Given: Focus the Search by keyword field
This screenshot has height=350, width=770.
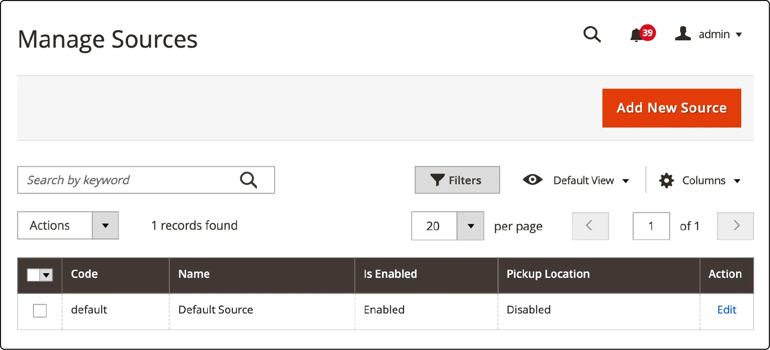Looking at the screenshot, I should click(x=129, y=180).
